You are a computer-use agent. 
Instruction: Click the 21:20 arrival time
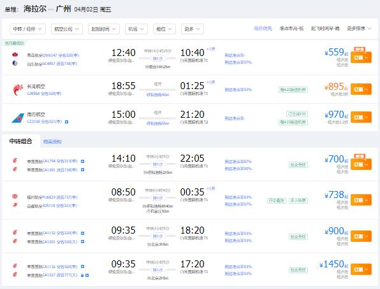click(193, 115)
